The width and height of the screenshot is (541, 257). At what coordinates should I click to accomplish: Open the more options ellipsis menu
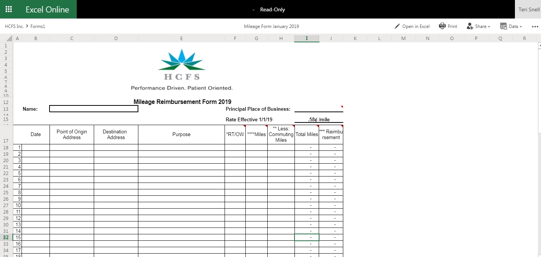point(535,26)
